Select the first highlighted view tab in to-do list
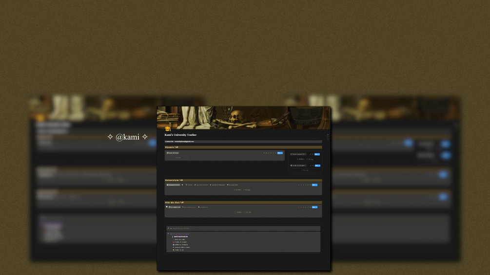Viewport: 490px width, 275px height. (175, 207)
